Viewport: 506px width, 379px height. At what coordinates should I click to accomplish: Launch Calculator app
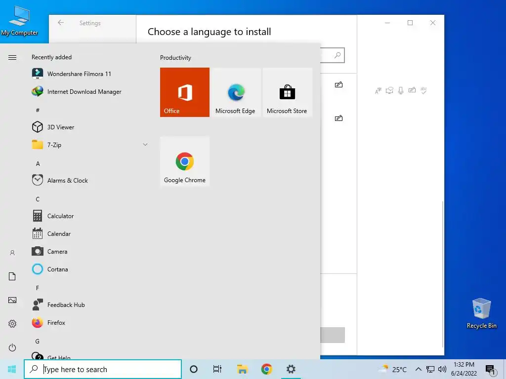coord(60,216)
